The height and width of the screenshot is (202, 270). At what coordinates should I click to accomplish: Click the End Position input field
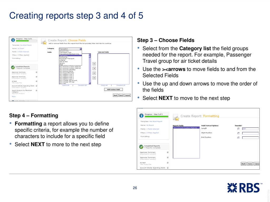(250, 138)
